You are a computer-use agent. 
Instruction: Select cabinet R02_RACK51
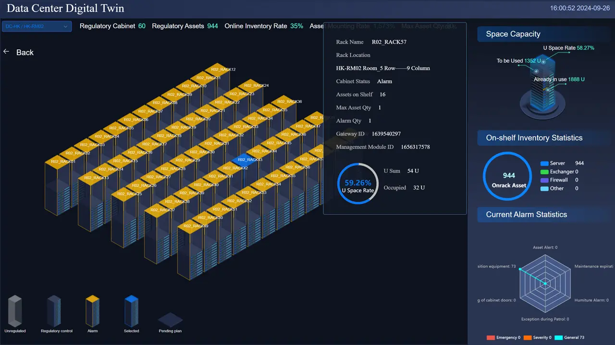click(x=225, y=209)
